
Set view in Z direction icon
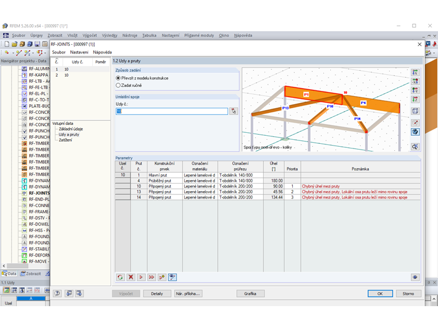point(415,100)
